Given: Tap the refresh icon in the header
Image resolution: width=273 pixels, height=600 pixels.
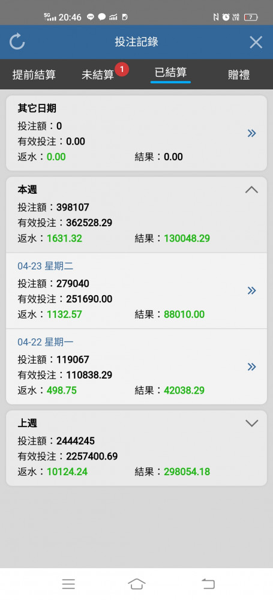Looking at the screenshot, I should (x=17, y=42).
